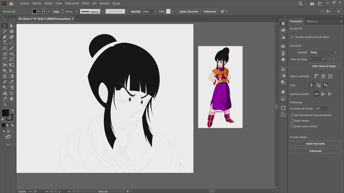
Task: Expand the Opacidad slider arrow
Action: (155, 12)
